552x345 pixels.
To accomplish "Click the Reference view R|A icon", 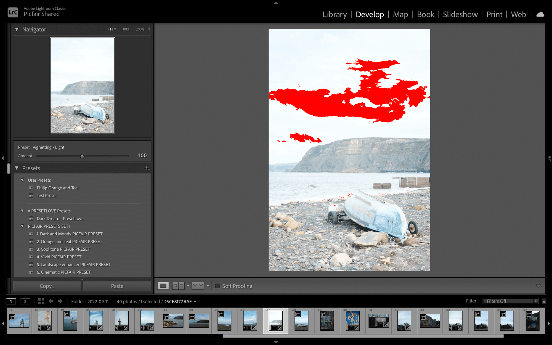I will 178,286.
